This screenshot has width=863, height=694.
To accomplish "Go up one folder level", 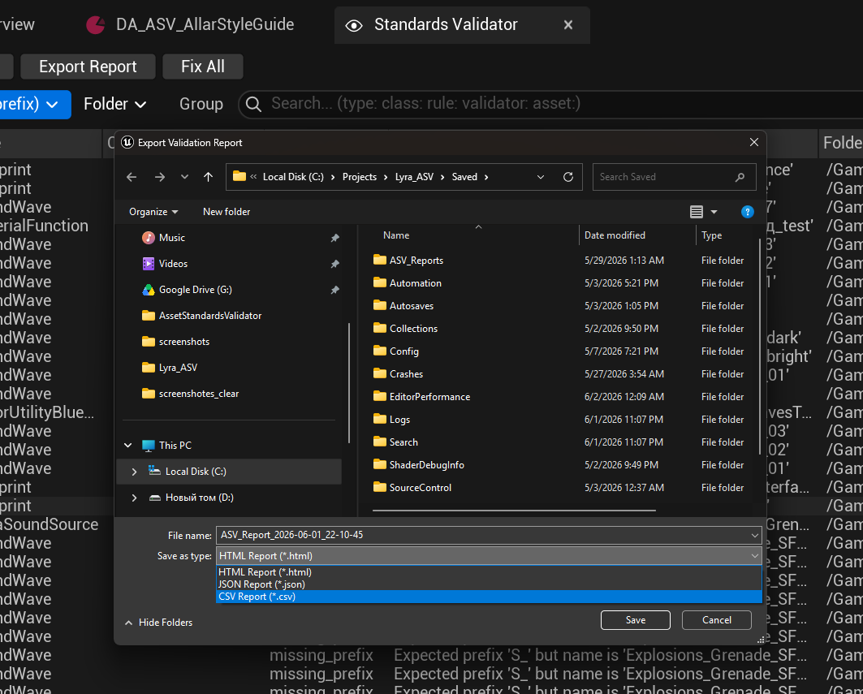I will [x=208, y=177].
